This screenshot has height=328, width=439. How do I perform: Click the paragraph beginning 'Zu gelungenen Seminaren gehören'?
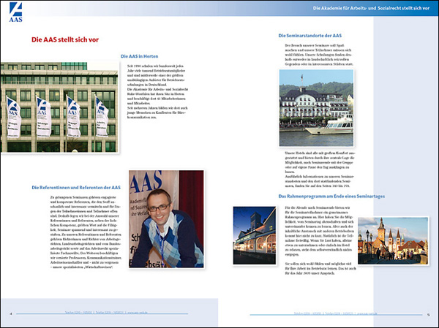[86, 232]
